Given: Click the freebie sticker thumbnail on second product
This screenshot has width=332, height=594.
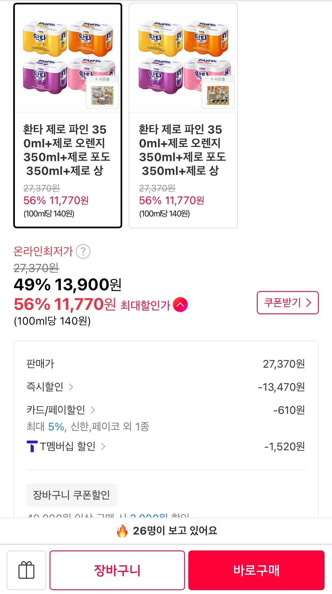Looking at the screenshot, I should 218,92.
